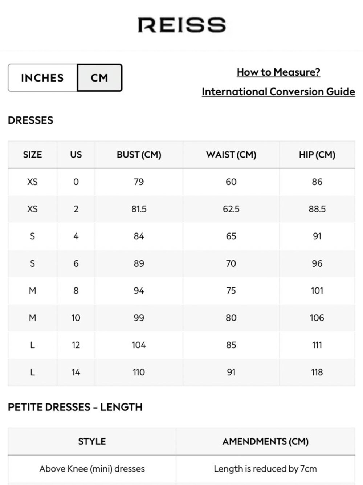This screenshot has height=485, width=363.
Task: Click the HIP (CM) column header
Action: coord(317,155)
